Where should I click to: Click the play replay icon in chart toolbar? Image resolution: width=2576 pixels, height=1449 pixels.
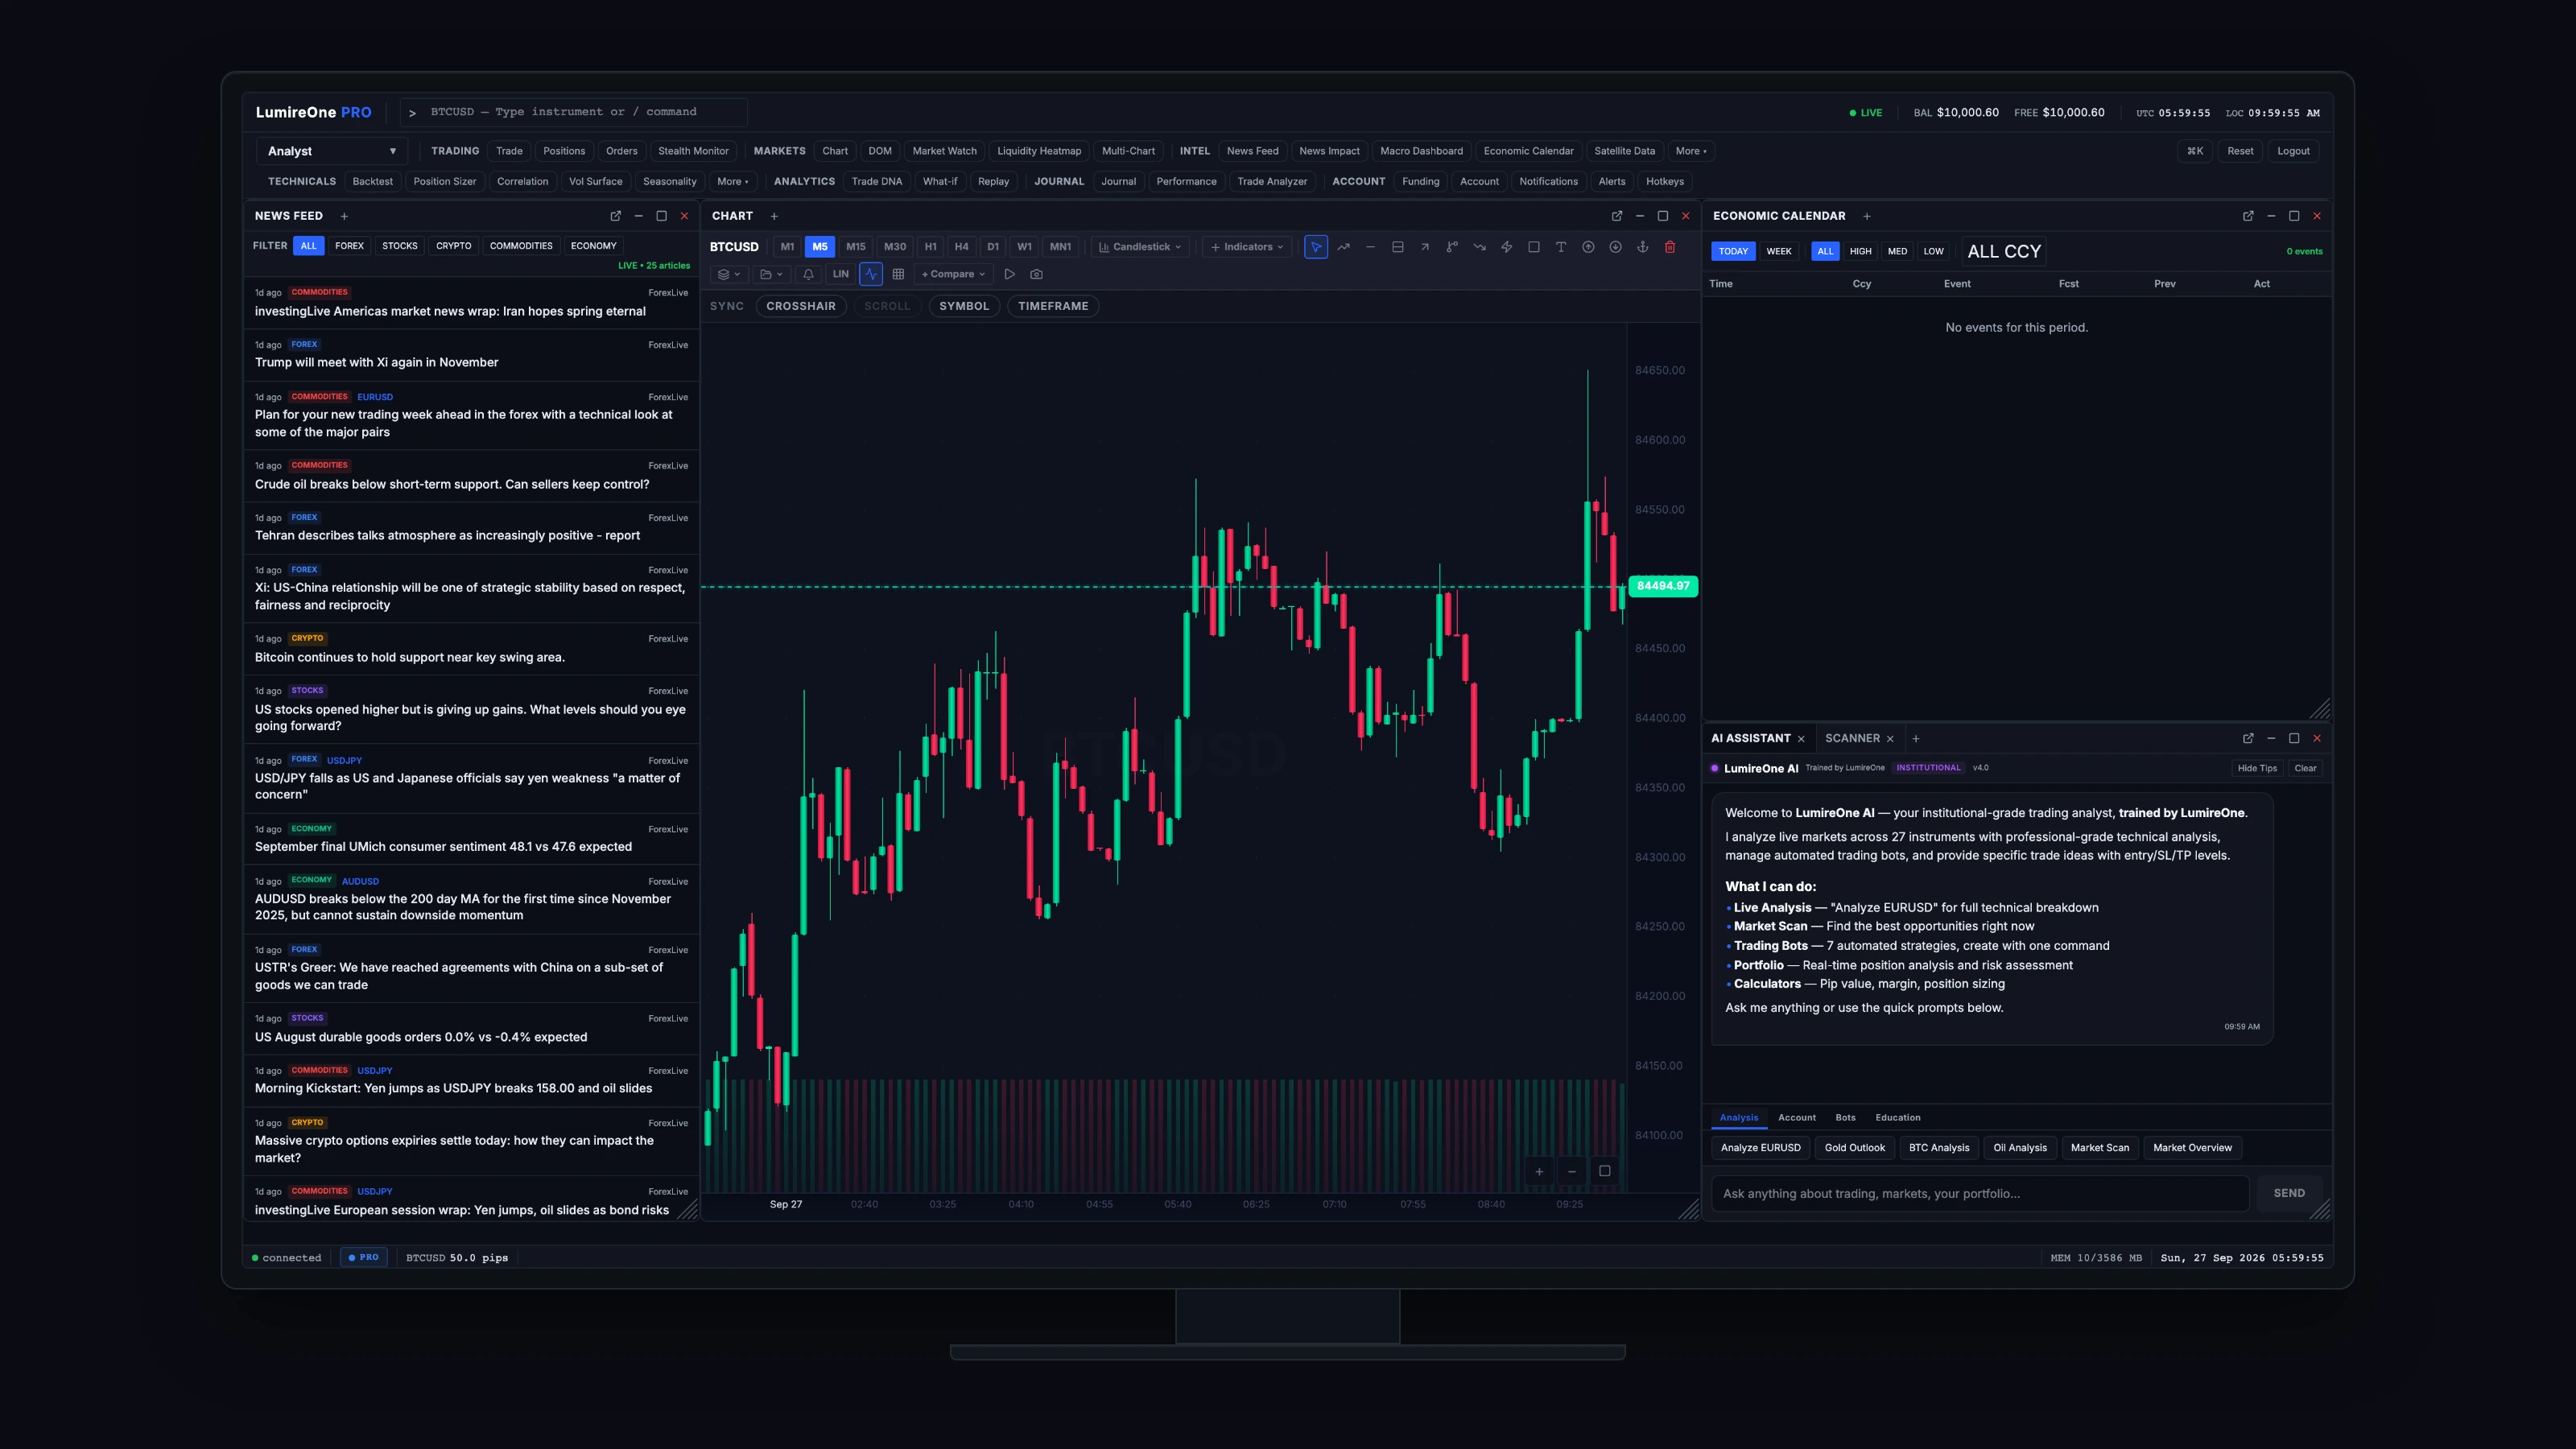[1009, 274]
